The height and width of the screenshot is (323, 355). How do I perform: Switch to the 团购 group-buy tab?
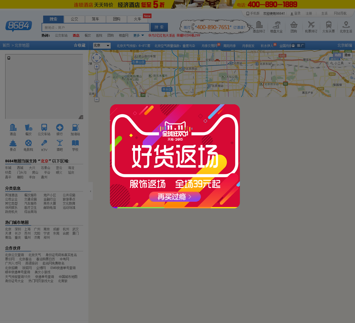(117, 19)
